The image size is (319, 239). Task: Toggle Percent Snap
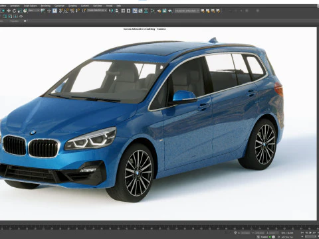(x=72, y=11)
